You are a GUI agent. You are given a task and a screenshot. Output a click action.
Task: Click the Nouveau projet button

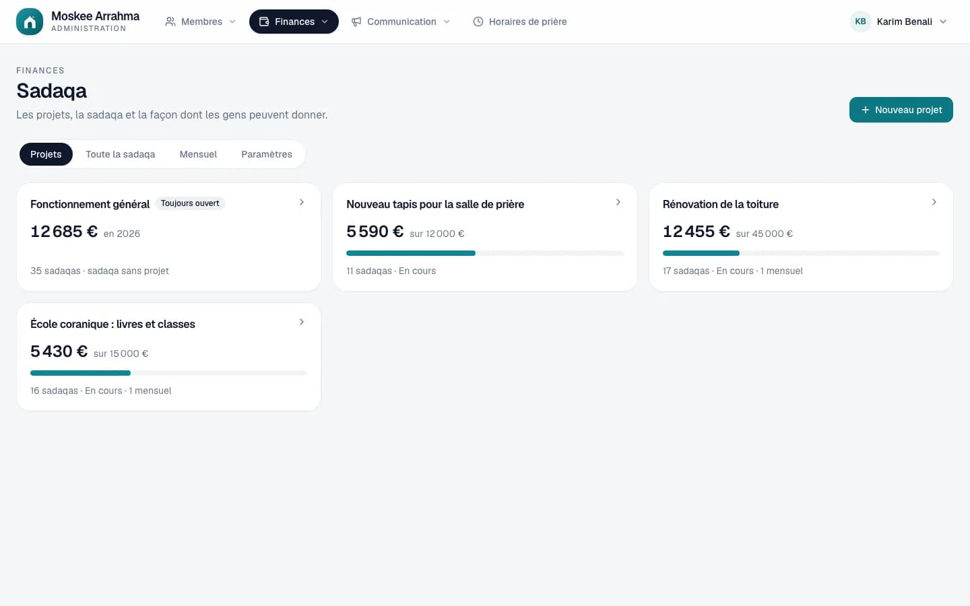[x=901, y=110]
